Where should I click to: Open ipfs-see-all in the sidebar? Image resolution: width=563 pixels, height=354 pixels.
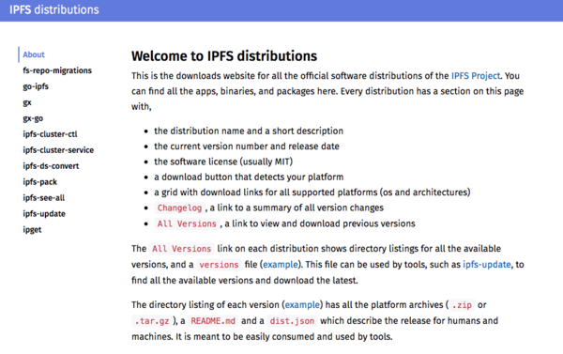pyautogui.click(x=44, y=198)
